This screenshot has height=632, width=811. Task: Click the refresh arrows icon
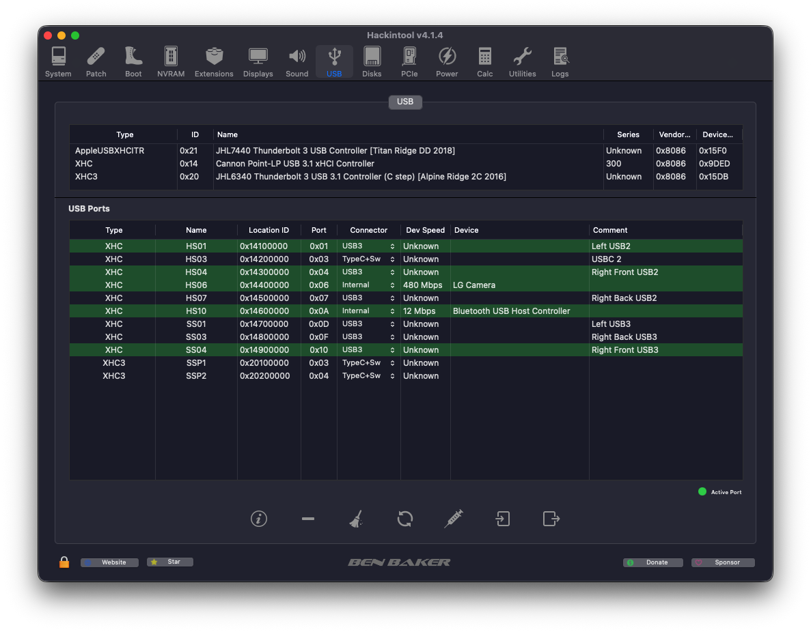(x=405, y=518)
